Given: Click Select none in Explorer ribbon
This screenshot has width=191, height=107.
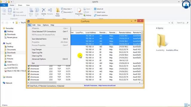Looking at the screenshot, I should 100,12.
